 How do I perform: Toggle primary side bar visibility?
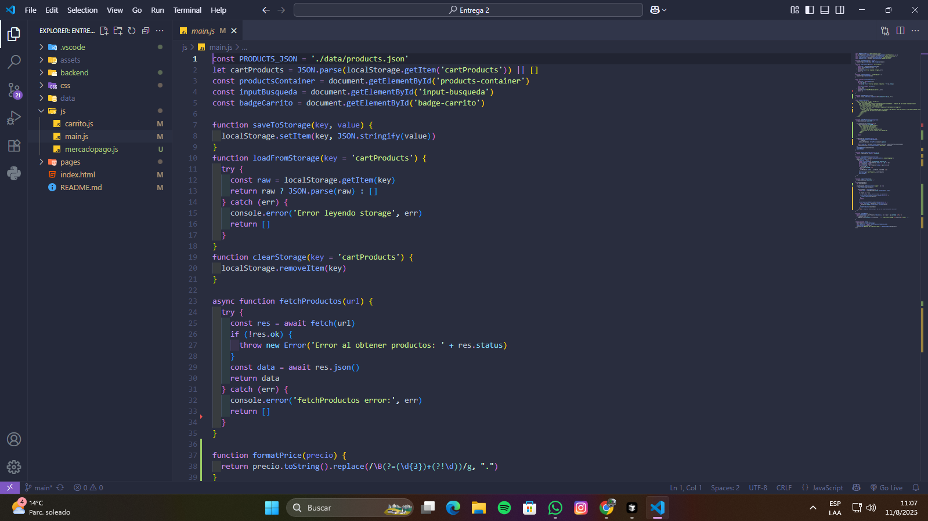coord(810,10)
